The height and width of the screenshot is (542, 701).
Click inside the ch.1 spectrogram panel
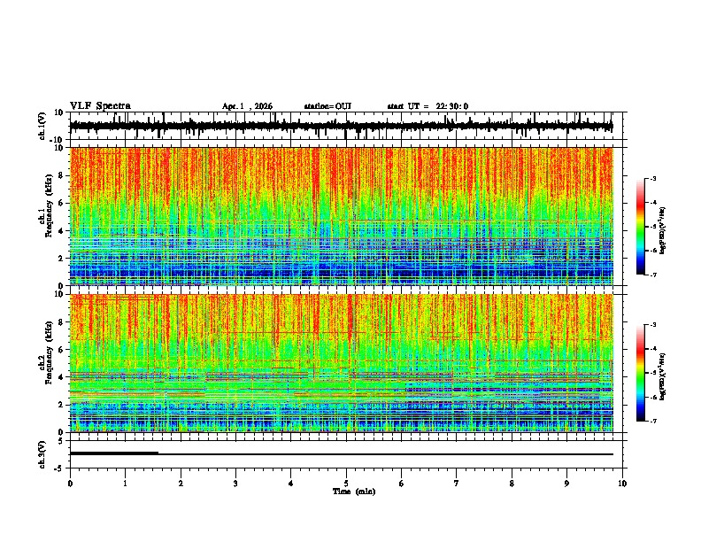(341, 216)
